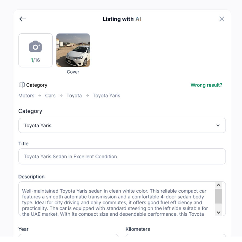The image size is (242, 242).
Task: Select Toyota Yaris in the breadcrumb trail
Action: 106,96
